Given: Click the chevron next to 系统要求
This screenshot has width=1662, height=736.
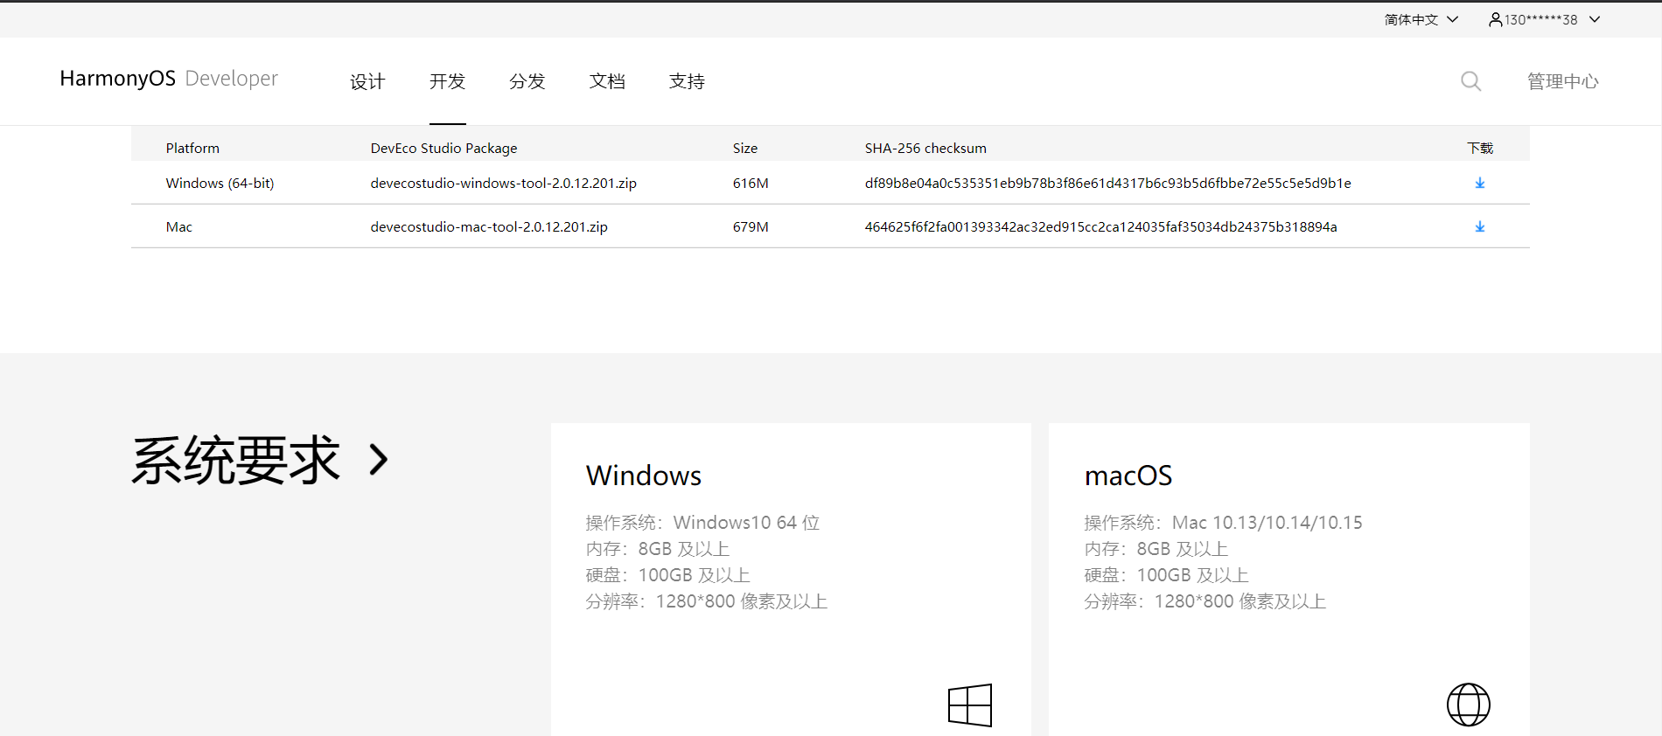Looking at the screenshot, I should [379, 459].
